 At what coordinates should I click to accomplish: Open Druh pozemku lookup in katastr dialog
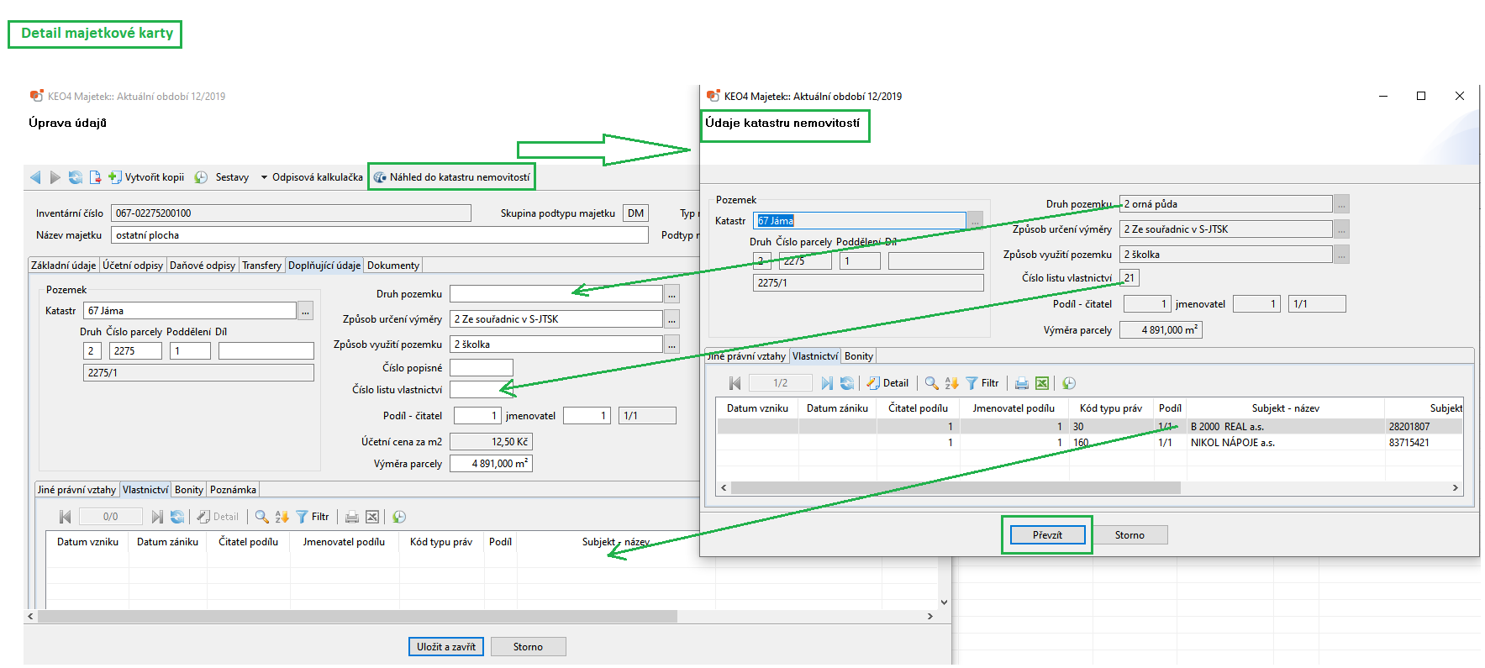[1342, 204]
